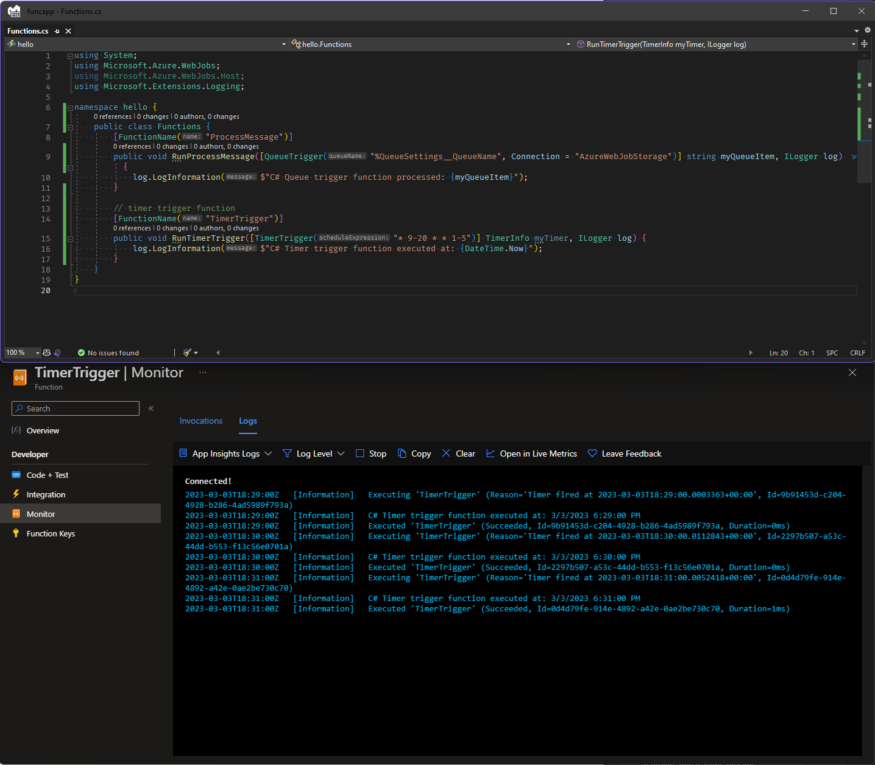Pin the Functions.cs editor tab
Screen dimensions: 875x765
coord(57,31)
